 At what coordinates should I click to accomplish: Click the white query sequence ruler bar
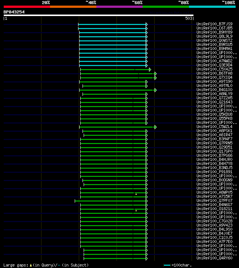click(99, 15)
